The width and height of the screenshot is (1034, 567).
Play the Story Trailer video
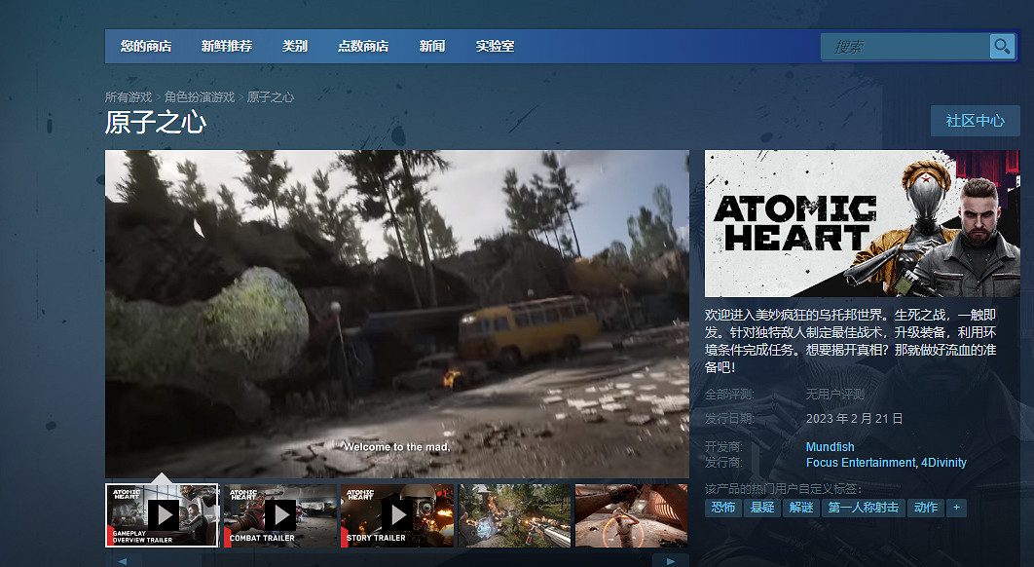(397, 515)
